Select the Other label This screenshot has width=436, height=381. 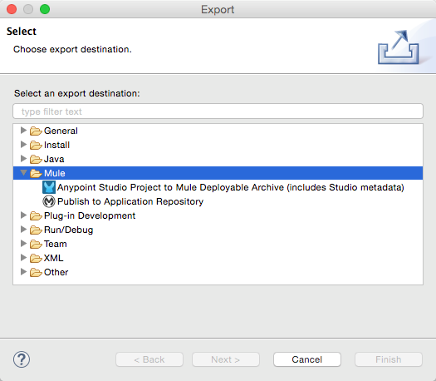coord(56,272)
